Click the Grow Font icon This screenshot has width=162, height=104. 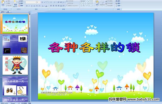[42, 2]
